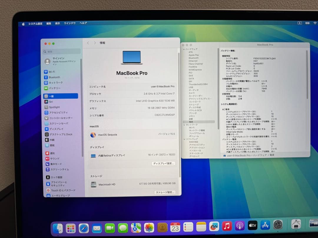Open Messages from the Dock
This screenshot has width=318, height=238.
point(123,228)
